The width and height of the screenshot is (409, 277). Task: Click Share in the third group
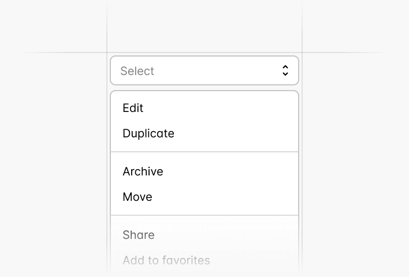tap(139, 235)
